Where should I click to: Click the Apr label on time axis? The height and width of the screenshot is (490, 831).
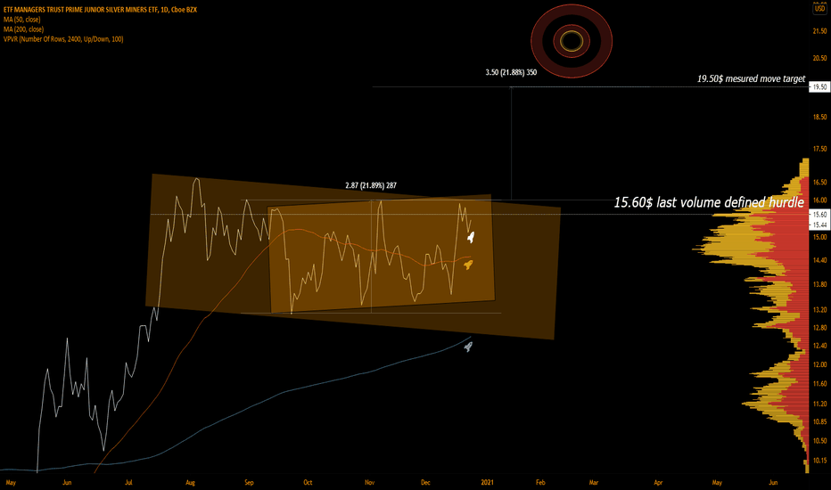click(658, 483)
